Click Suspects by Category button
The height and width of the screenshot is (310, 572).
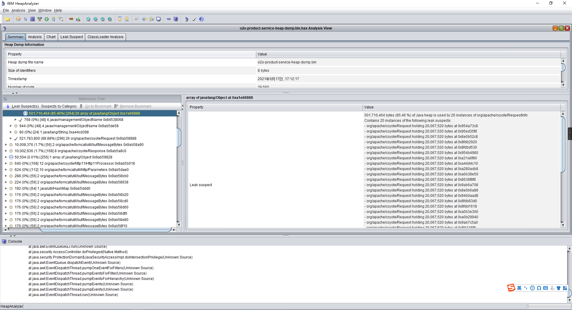59,106
